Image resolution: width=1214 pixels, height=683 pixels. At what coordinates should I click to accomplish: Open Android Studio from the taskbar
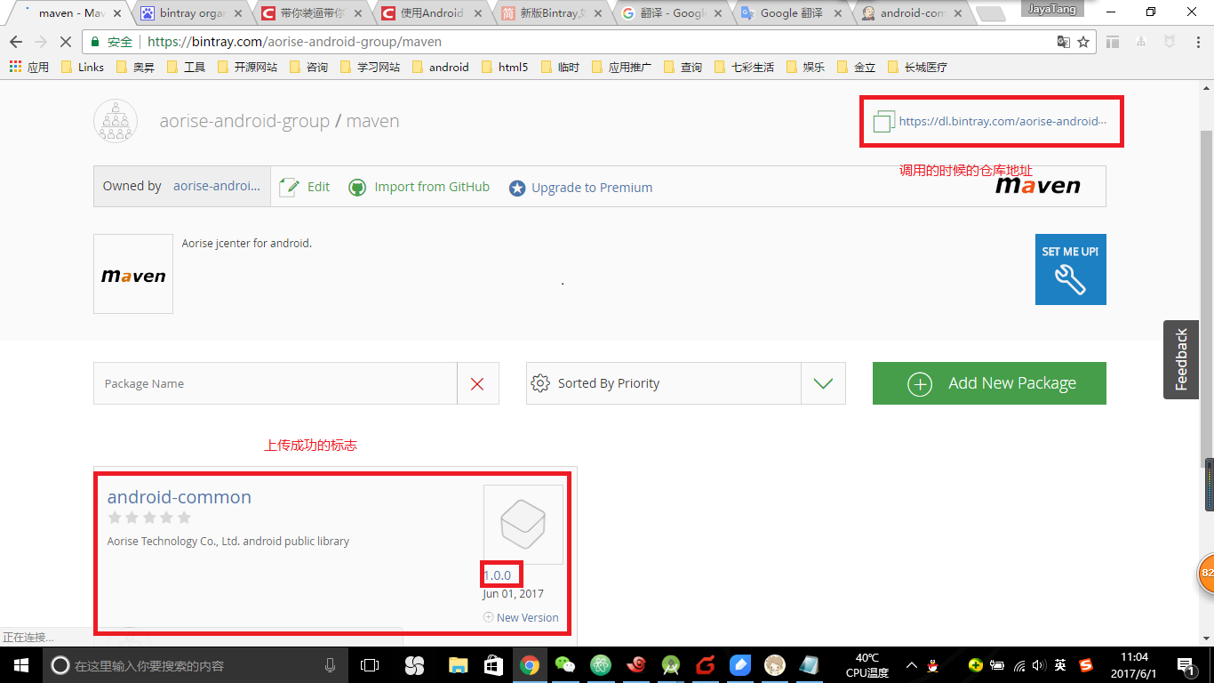point(671,665)
